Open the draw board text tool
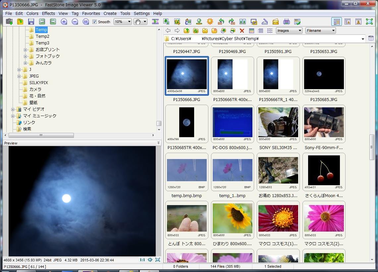The width and height of the screenshot is (378, 272). (188, 22)
